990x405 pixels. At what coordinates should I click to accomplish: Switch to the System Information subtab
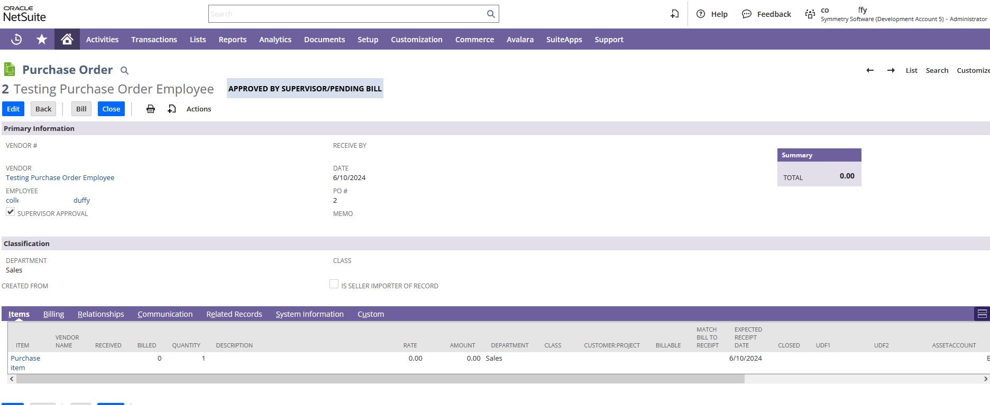click(x=309, y=314)
